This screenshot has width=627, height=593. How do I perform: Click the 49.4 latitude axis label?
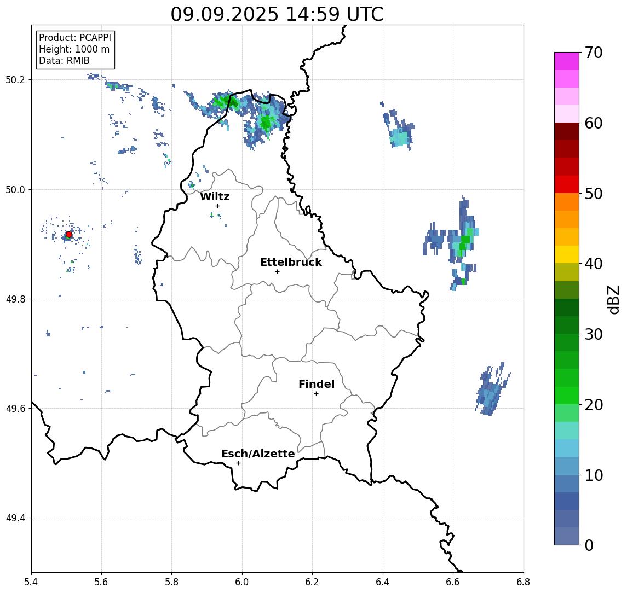point(15,518)
